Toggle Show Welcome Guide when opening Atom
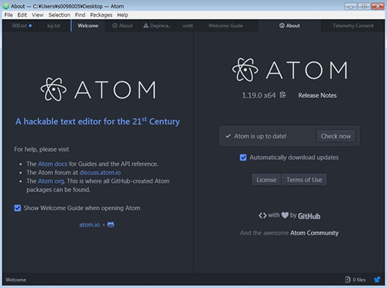387x288 pixels. tap(17, 208)
